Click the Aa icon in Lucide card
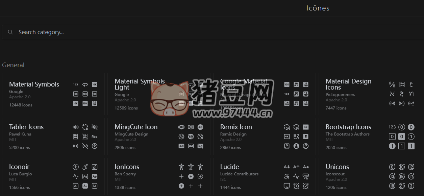 [306, 167]
